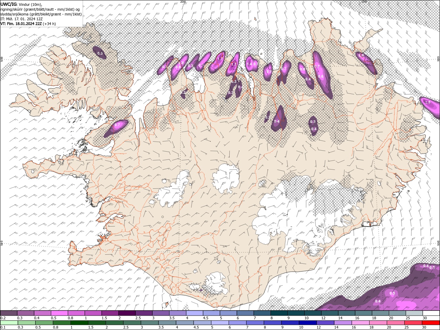Click the '1.5' value off the east coast

point(428,102)
